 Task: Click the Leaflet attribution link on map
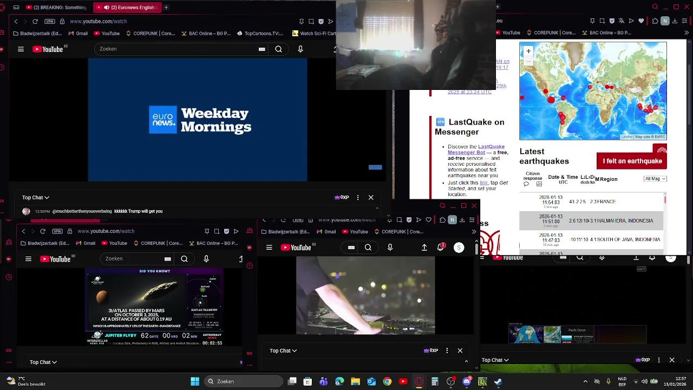(x=627, y=137)
